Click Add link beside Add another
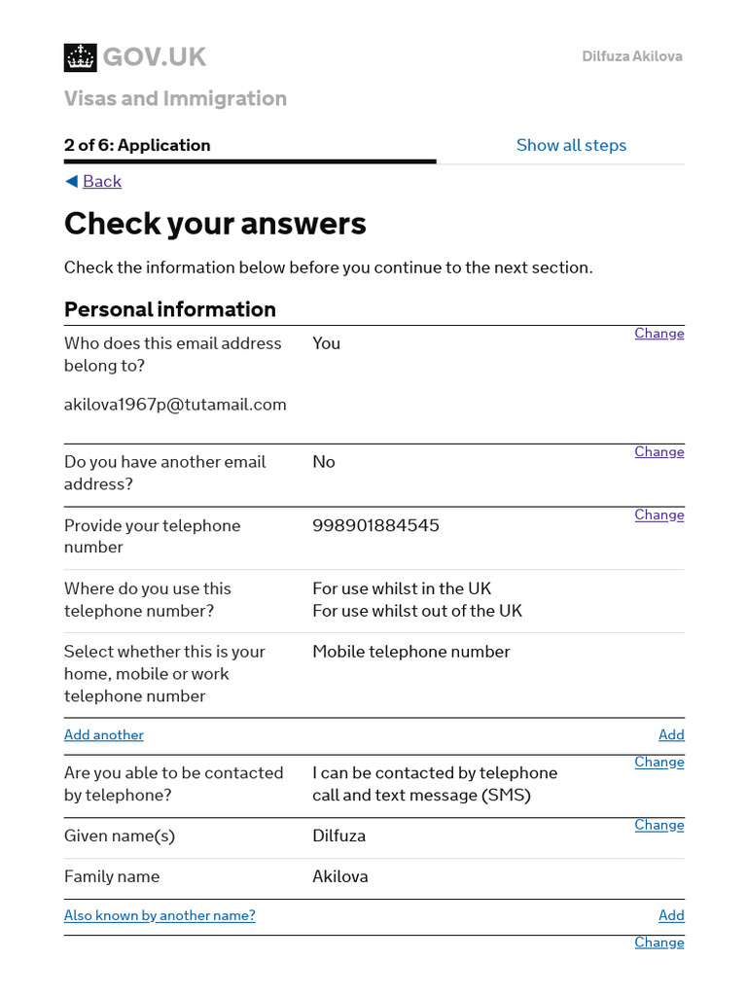The image size is (747, 996). (671, 734)
